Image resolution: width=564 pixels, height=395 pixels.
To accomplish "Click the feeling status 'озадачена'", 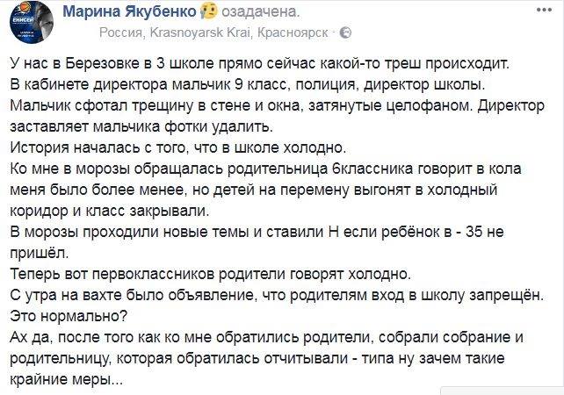I will coord(260,12).
